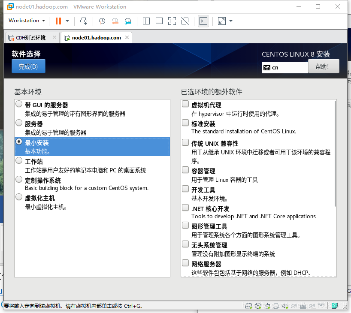Click the CDH测试环境 tab icon

click(x=11, y=38)
